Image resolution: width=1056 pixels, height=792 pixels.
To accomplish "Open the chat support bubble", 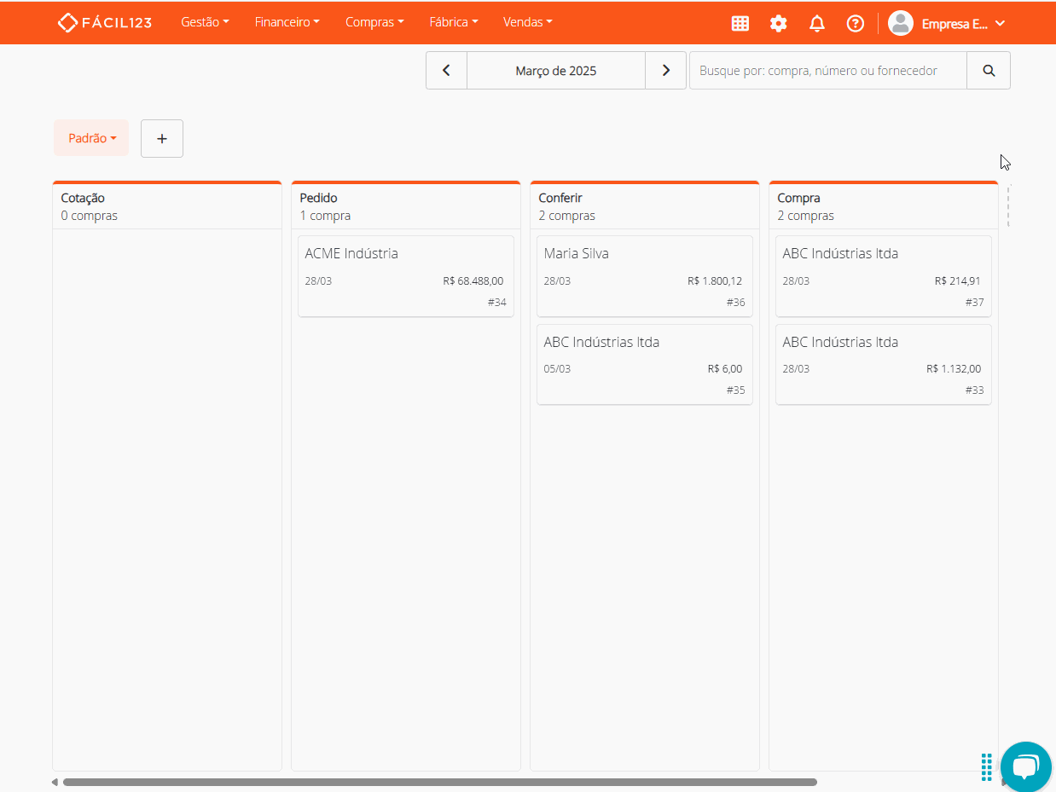I will click(x=1025, y=766).
